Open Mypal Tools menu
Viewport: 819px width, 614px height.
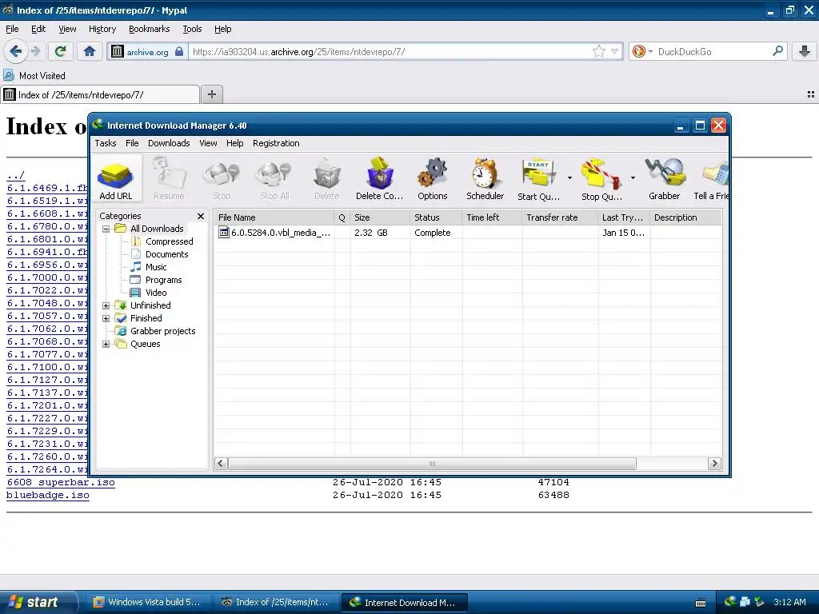coord(192,29)
